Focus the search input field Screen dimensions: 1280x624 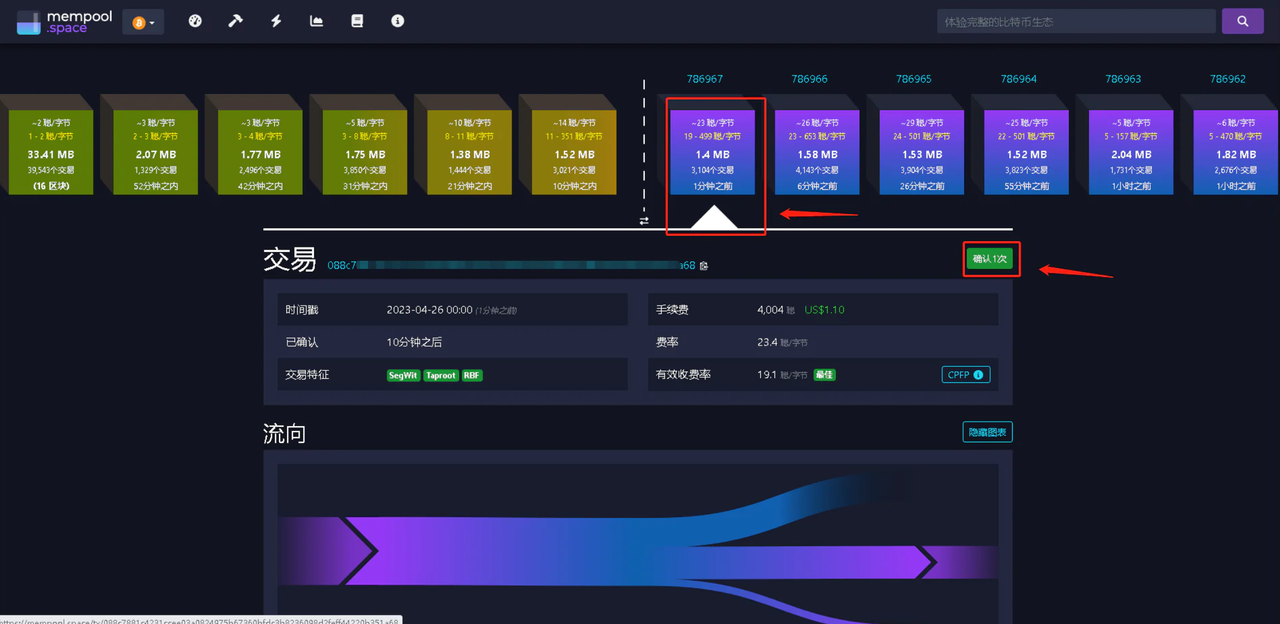coord(1076,22)
